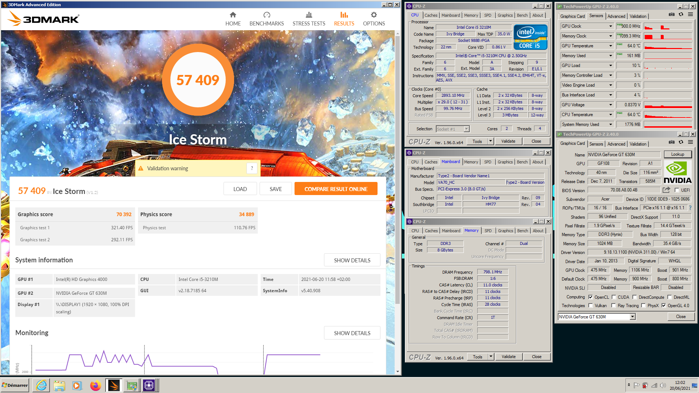
Task: Click the NVIDIA logo in GPU-Z
Action: pos(677,172)
